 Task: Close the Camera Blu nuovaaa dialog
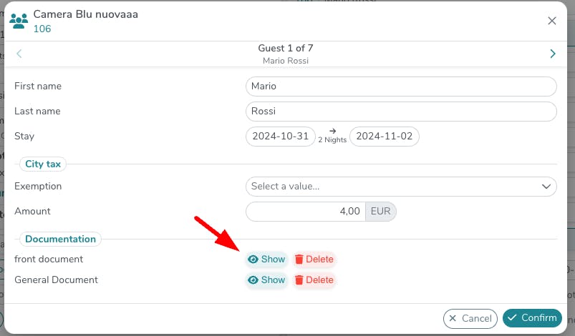click(x=552, y=21)
